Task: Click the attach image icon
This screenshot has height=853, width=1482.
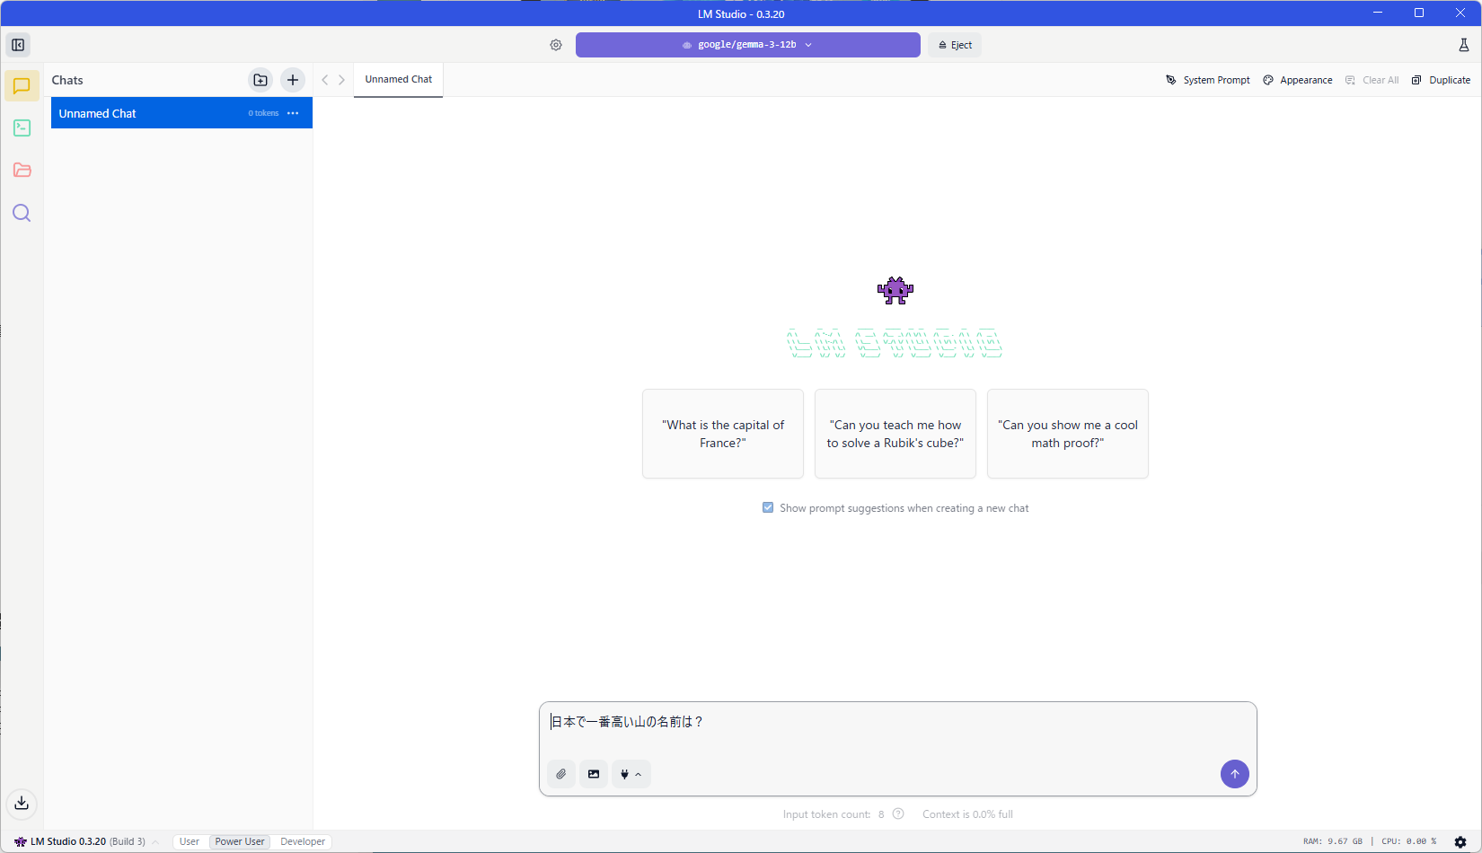Action: click(x=594, y=774)
